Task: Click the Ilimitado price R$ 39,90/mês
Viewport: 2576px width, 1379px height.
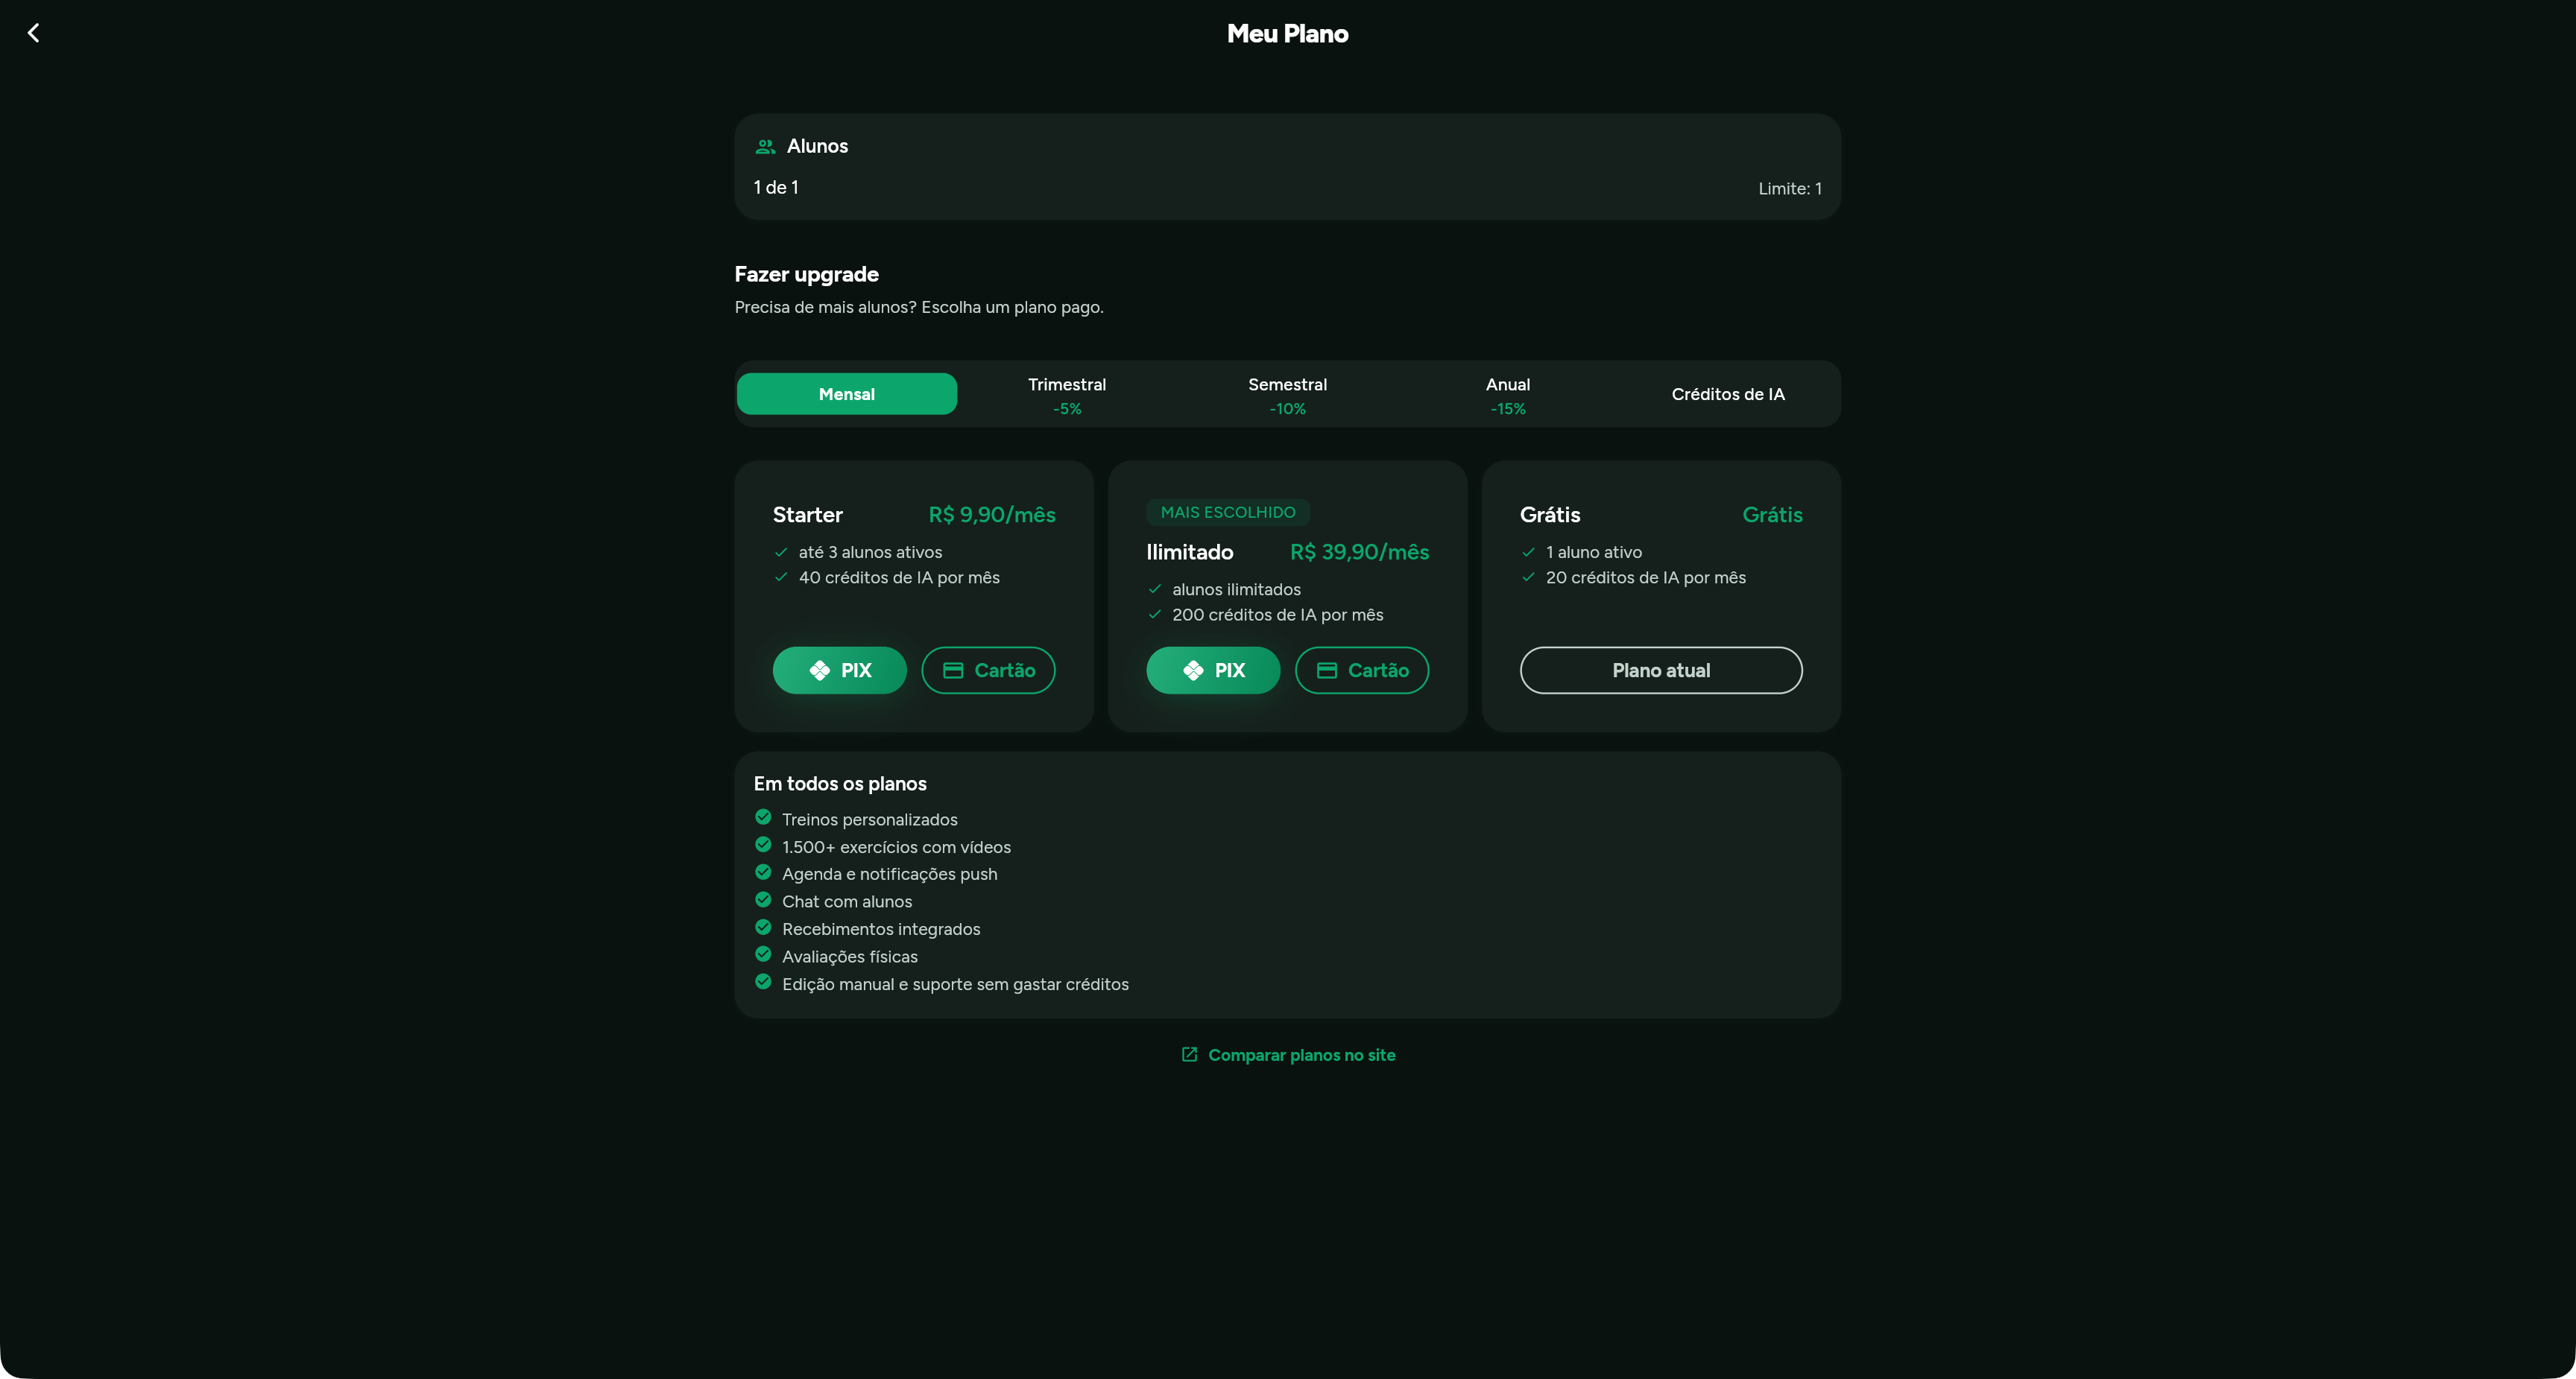Action: pos(1359,551)
